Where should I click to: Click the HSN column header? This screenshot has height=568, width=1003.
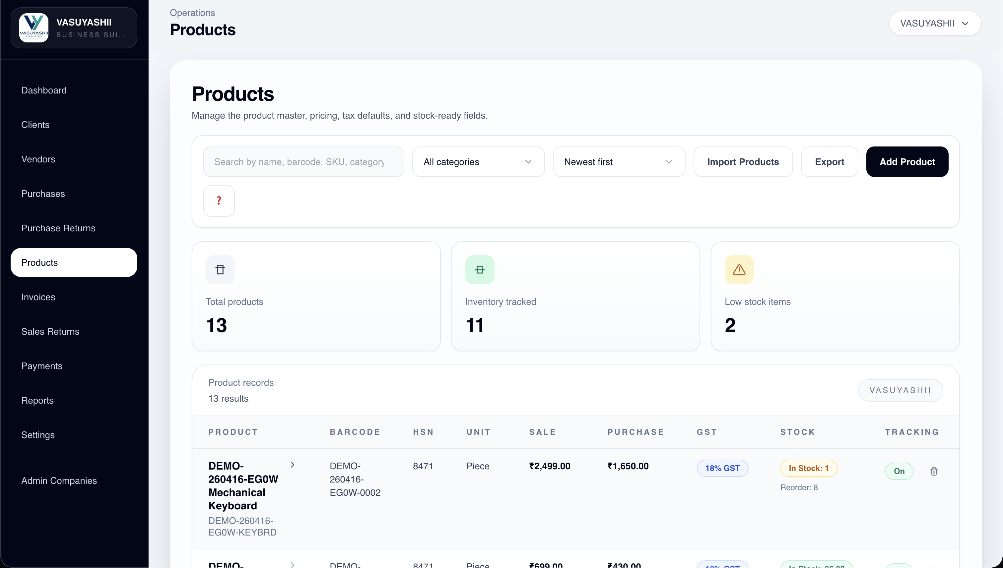tap(423, 432)
